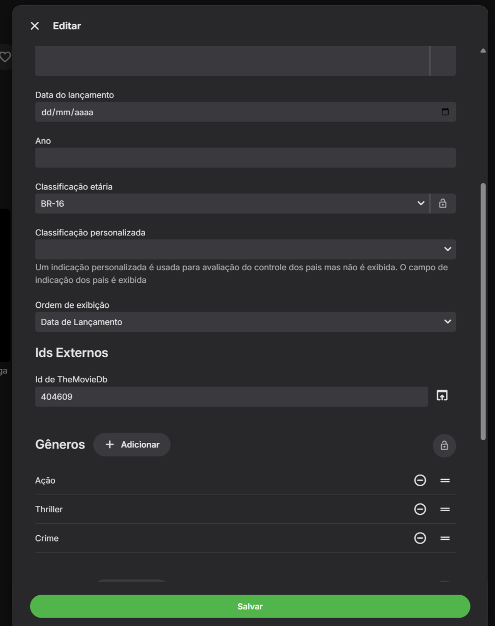The image size is (495, 626).
Task: Remove the Thriller genre with minus icon
Action: [421, 509]
